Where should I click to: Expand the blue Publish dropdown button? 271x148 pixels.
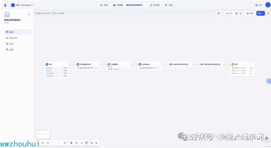[260, 13]
